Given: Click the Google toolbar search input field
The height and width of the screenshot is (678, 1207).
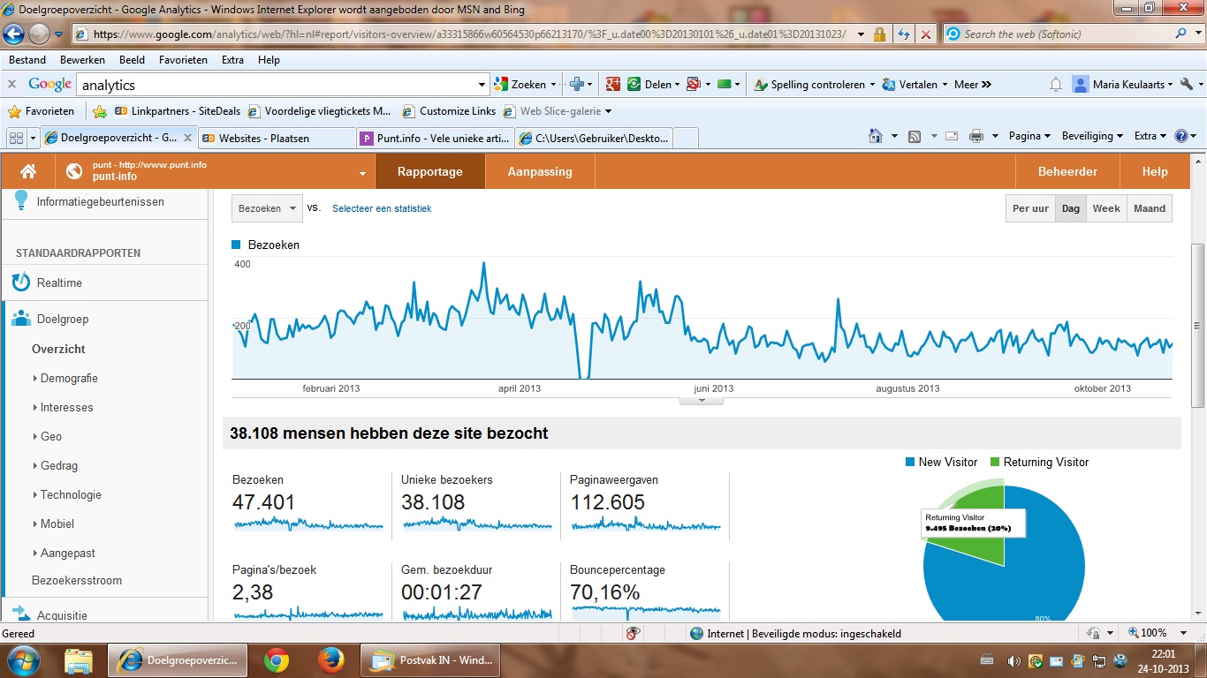Looking at the screenshot, I should point(277,85).
